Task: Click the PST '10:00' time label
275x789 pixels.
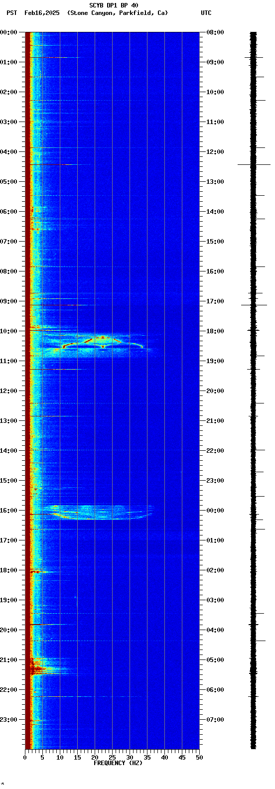Action: point(8,331)
